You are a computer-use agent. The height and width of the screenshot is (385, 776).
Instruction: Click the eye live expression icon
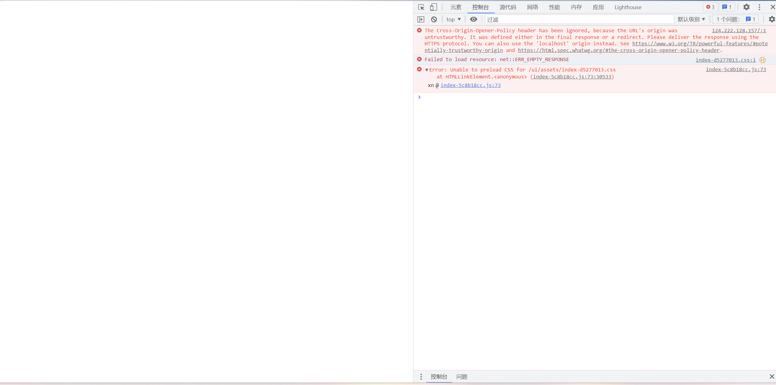[x=473, y=19]
